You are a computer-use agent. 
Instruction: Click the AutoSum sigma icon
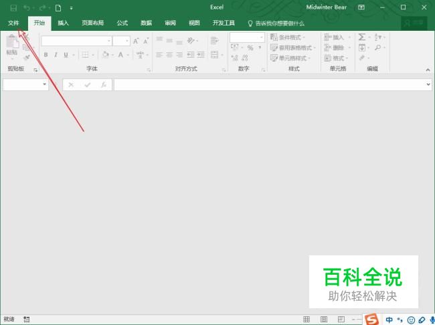[x=362, y=37]
